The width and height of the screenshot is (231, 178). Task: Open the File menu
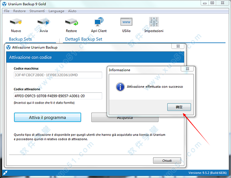7,11
